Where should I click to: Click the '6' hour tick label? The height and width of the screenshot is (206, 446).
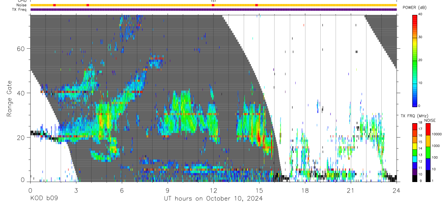[122, 190]
